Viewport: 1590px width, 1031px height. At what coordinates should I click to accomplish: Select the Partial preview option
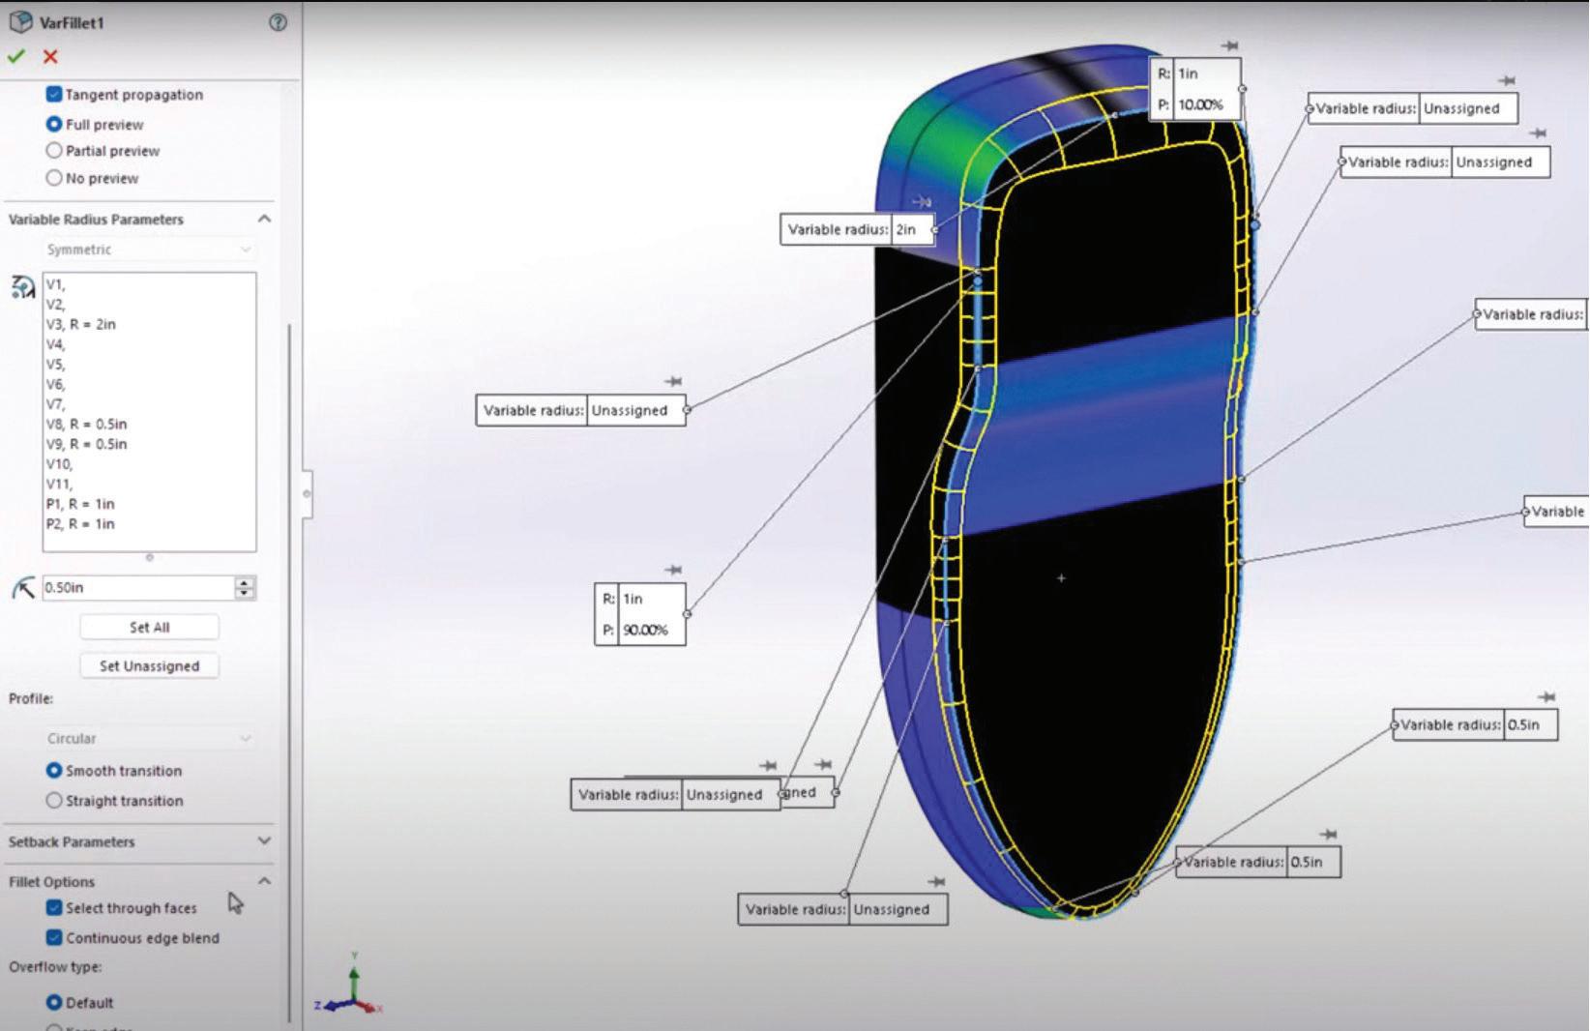(x=54, y=151)
